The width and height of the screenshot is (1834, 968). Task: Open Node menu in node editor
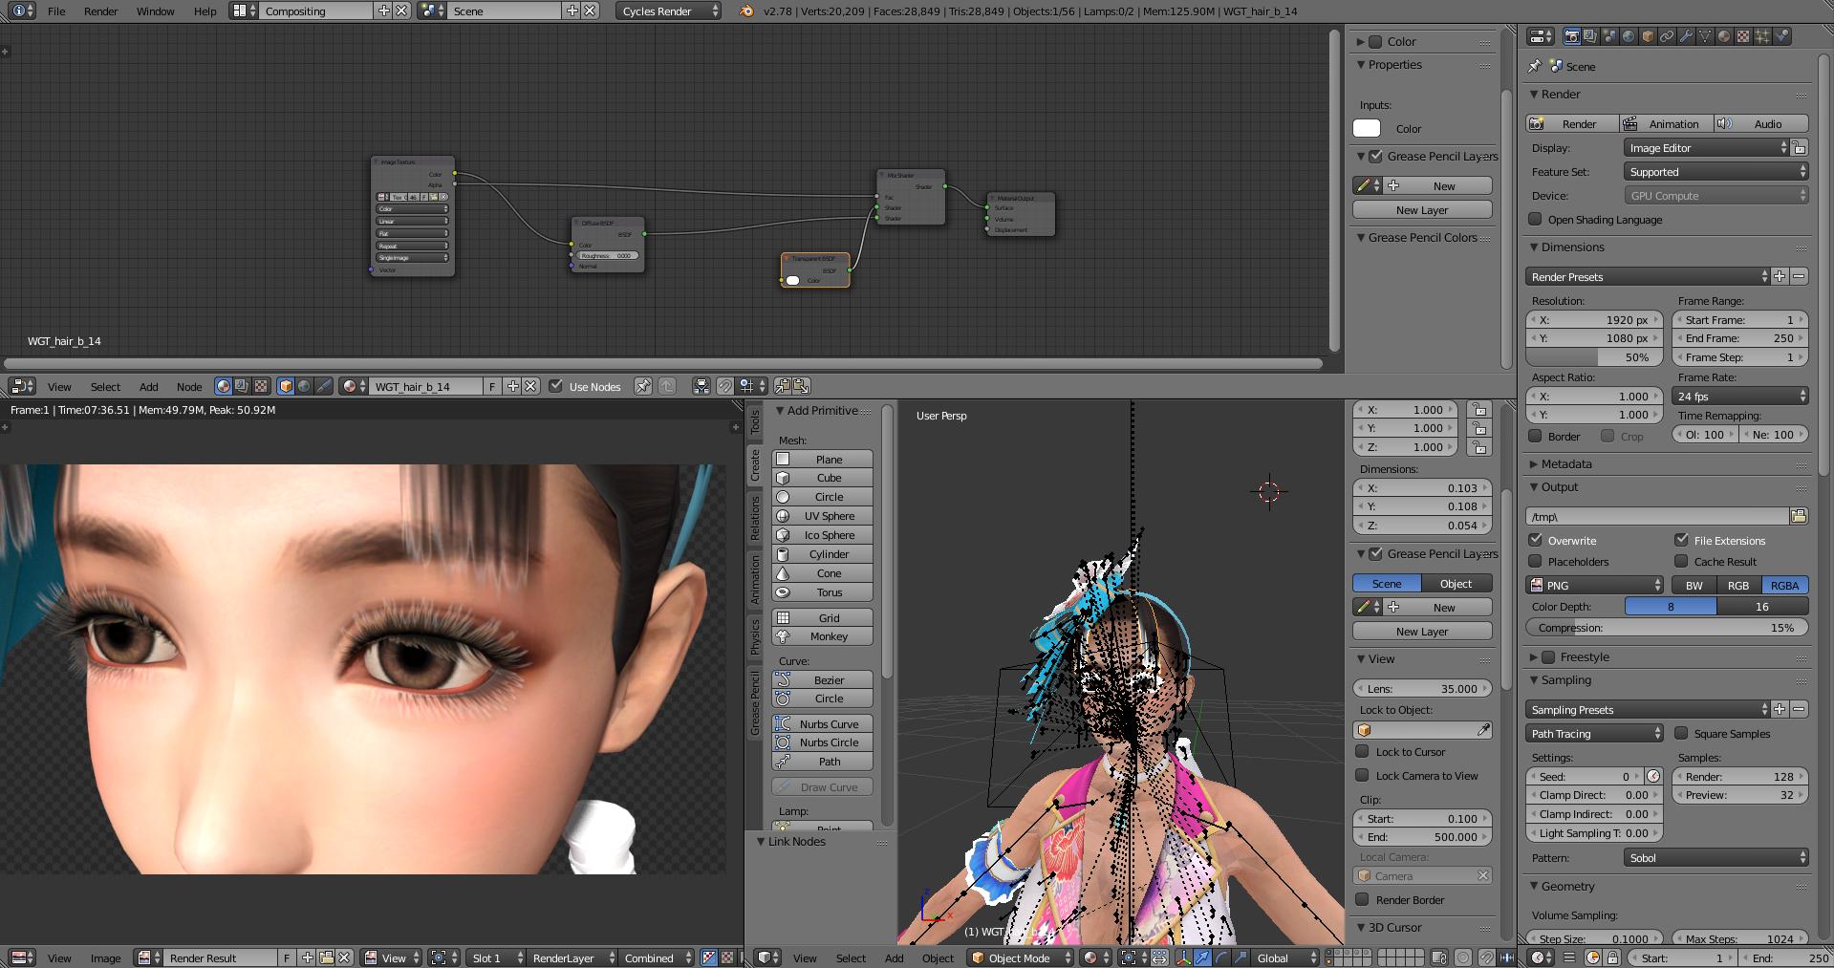[x=189, y=386]
